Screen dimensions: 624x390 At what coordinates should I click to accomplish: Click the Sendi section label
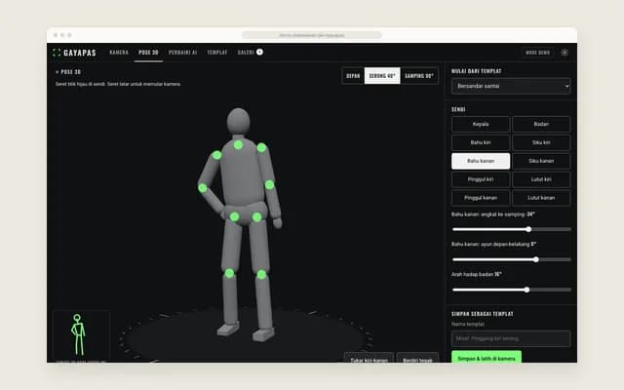tap(458, 109)
